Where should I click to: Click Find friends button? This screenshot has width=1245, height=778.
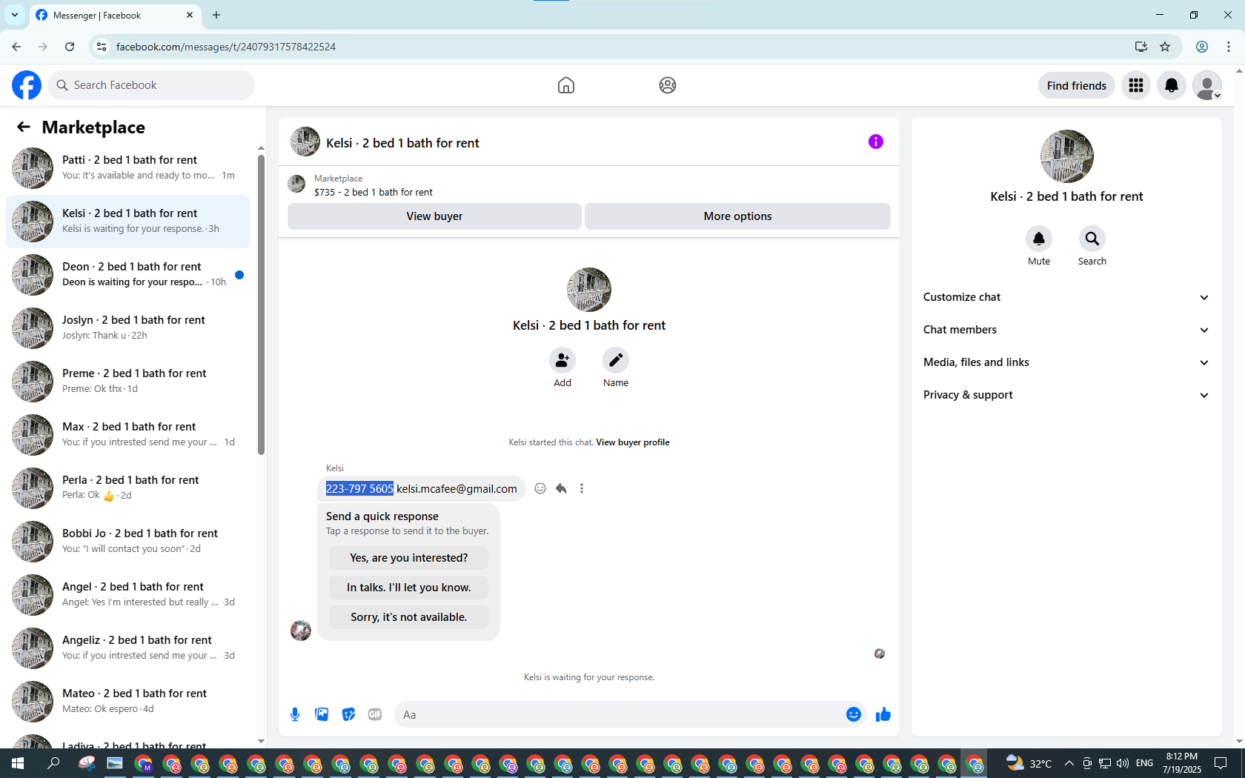[1076, 85]
